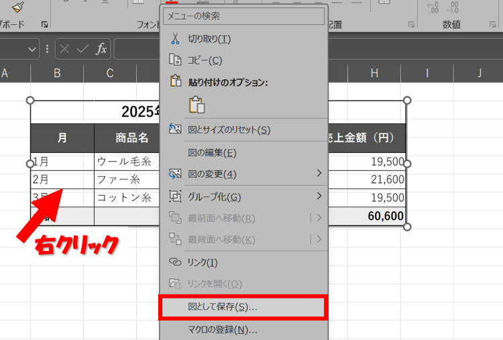Click the メニューの検索 search field
This screenshot has width=503, height=340.
click(244, 15)
